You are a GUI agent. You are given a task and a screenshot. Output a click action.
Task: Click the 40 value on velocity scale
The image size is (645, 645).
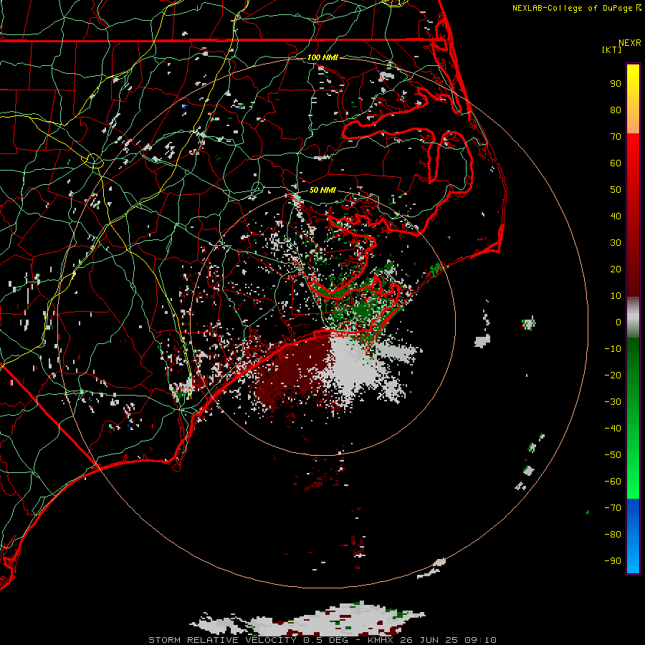pyautogui.click(x=616, y=216)
